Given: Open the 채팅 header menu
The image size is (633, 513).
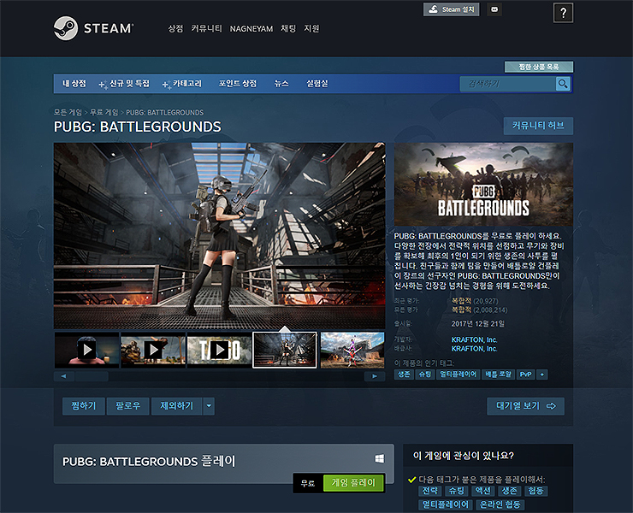Looking at the screenshot, I should pyautogui.click(x=288, y=29).
